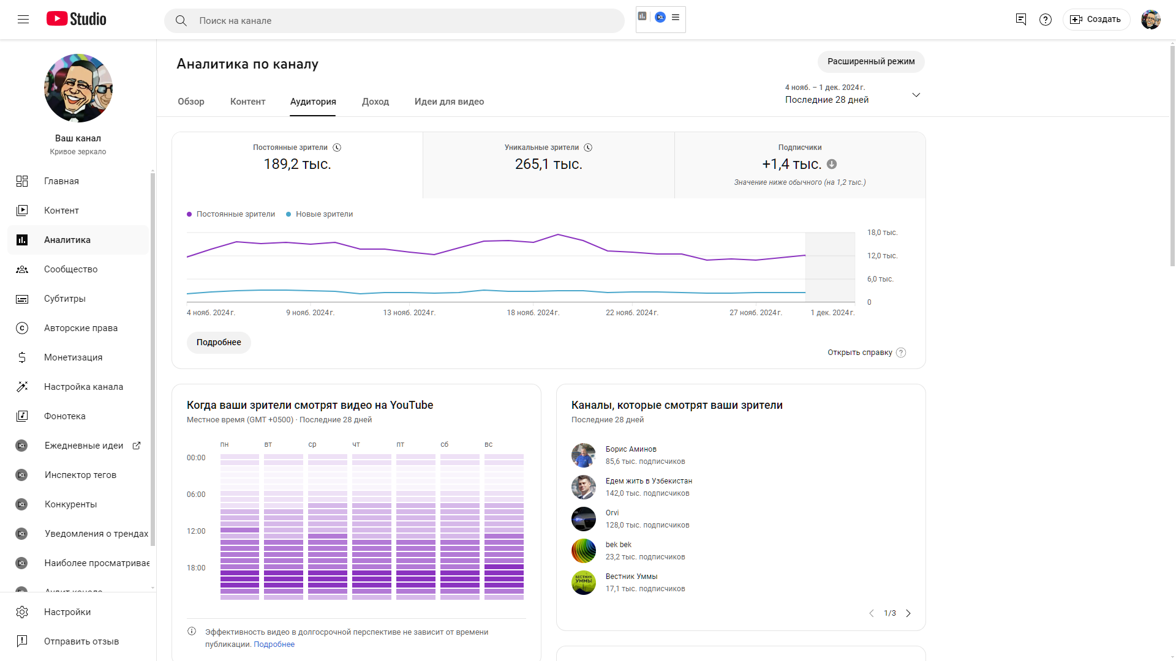Open Настройка канала in the sidebar

[78, 387]
